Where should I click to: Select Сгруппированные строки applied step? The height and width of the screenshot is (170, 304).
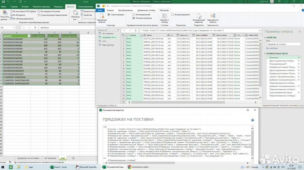280,93
